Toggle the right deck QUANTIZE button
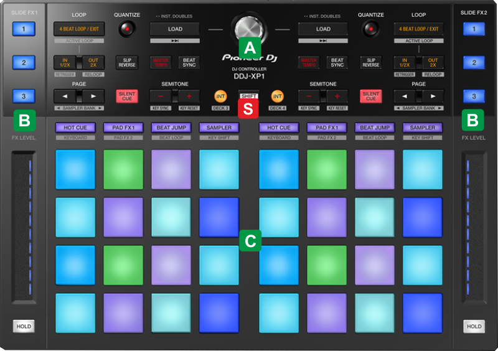Viewport: 498px width, 351px height. click(x=370, y=29)
